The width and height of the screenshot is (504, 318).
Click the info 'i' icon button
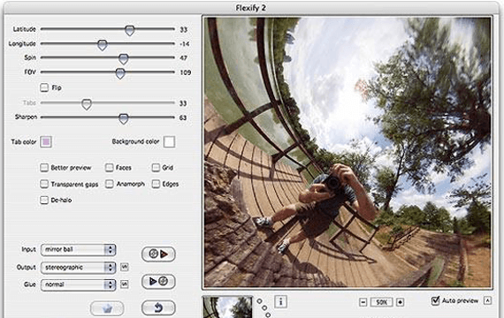pos(281,301)
